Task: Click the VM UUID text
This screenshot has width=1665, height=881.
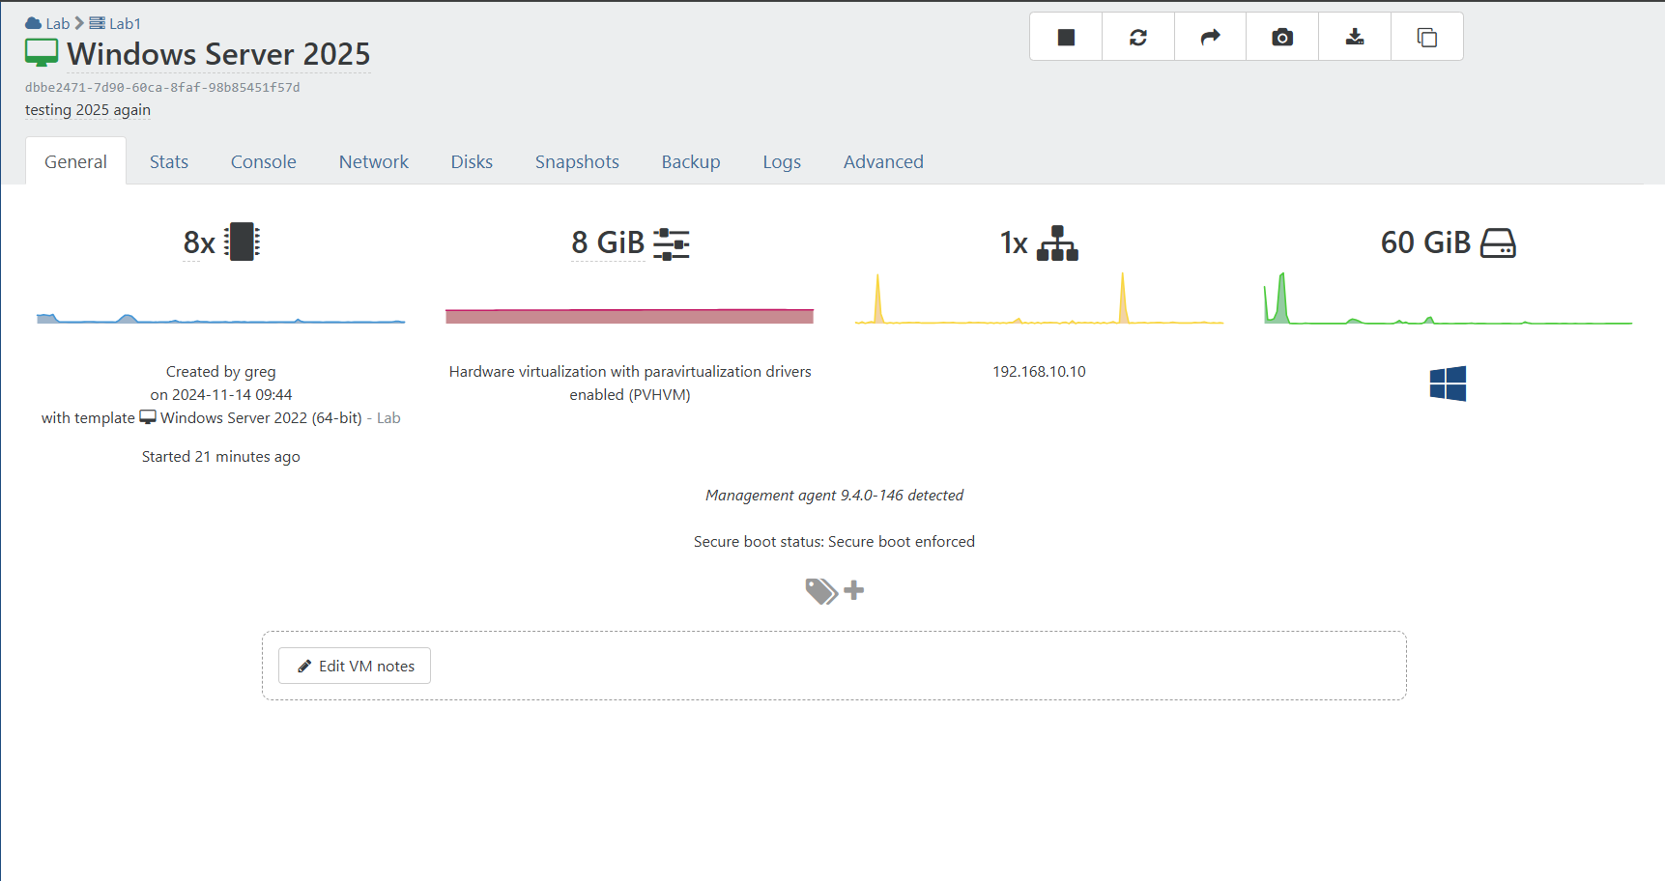Action: [162, 87]
